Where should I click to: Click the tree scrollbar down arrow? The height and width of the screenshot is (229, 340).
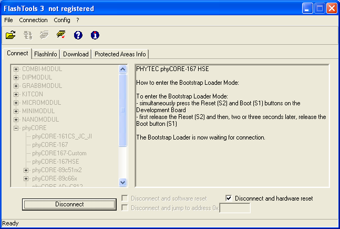click(123, 182)
